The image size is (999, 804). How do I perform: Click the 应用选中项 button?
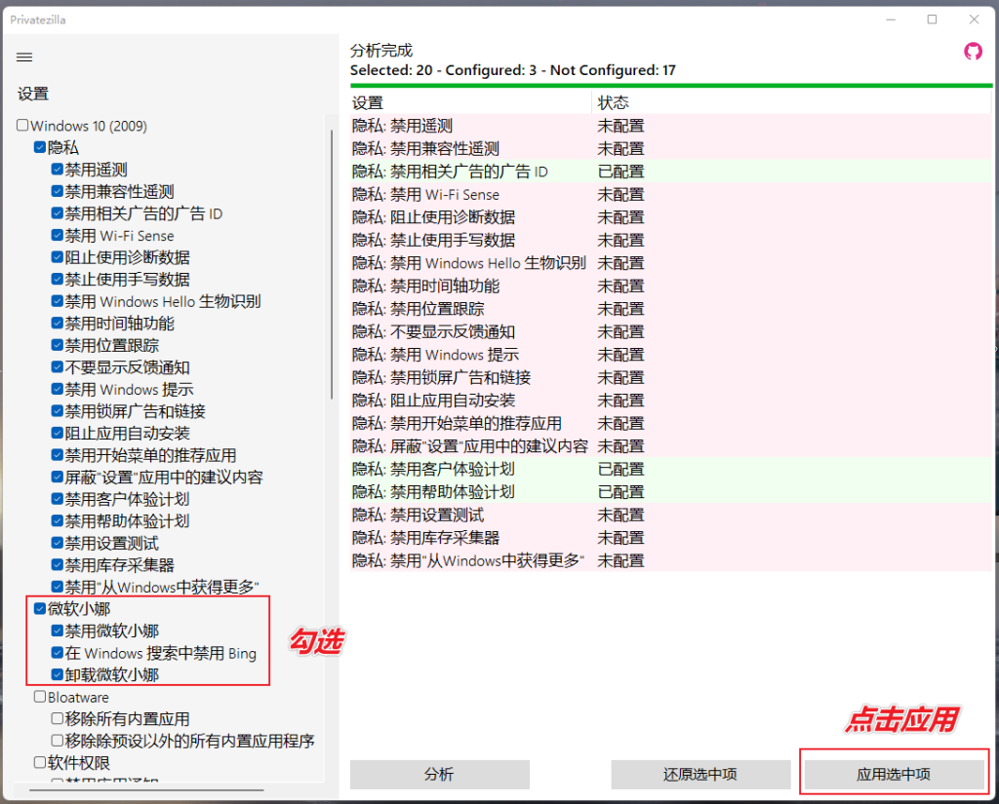[x=894, y=774]
